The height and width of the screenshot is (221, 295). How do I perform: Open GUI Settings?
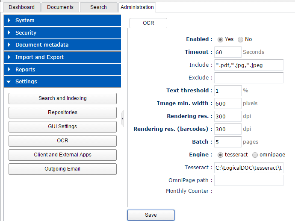pyautogui.click(x=62, y=127)
